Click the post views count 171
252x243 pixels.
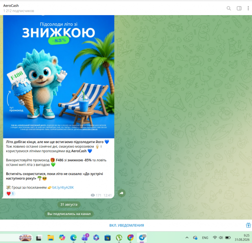pyautogui.click(x=96, y=196)
